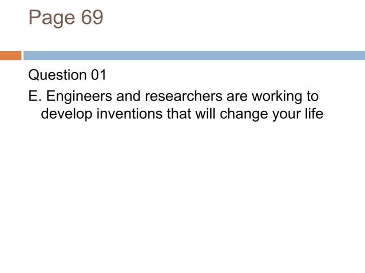Click the 'Page 69' slide title

(66, 18)
